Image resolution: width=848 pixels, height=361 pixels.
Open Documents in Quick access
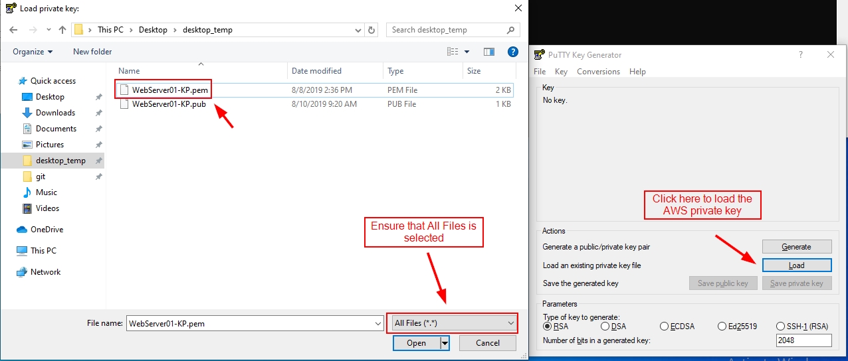(x=56, y=129)
